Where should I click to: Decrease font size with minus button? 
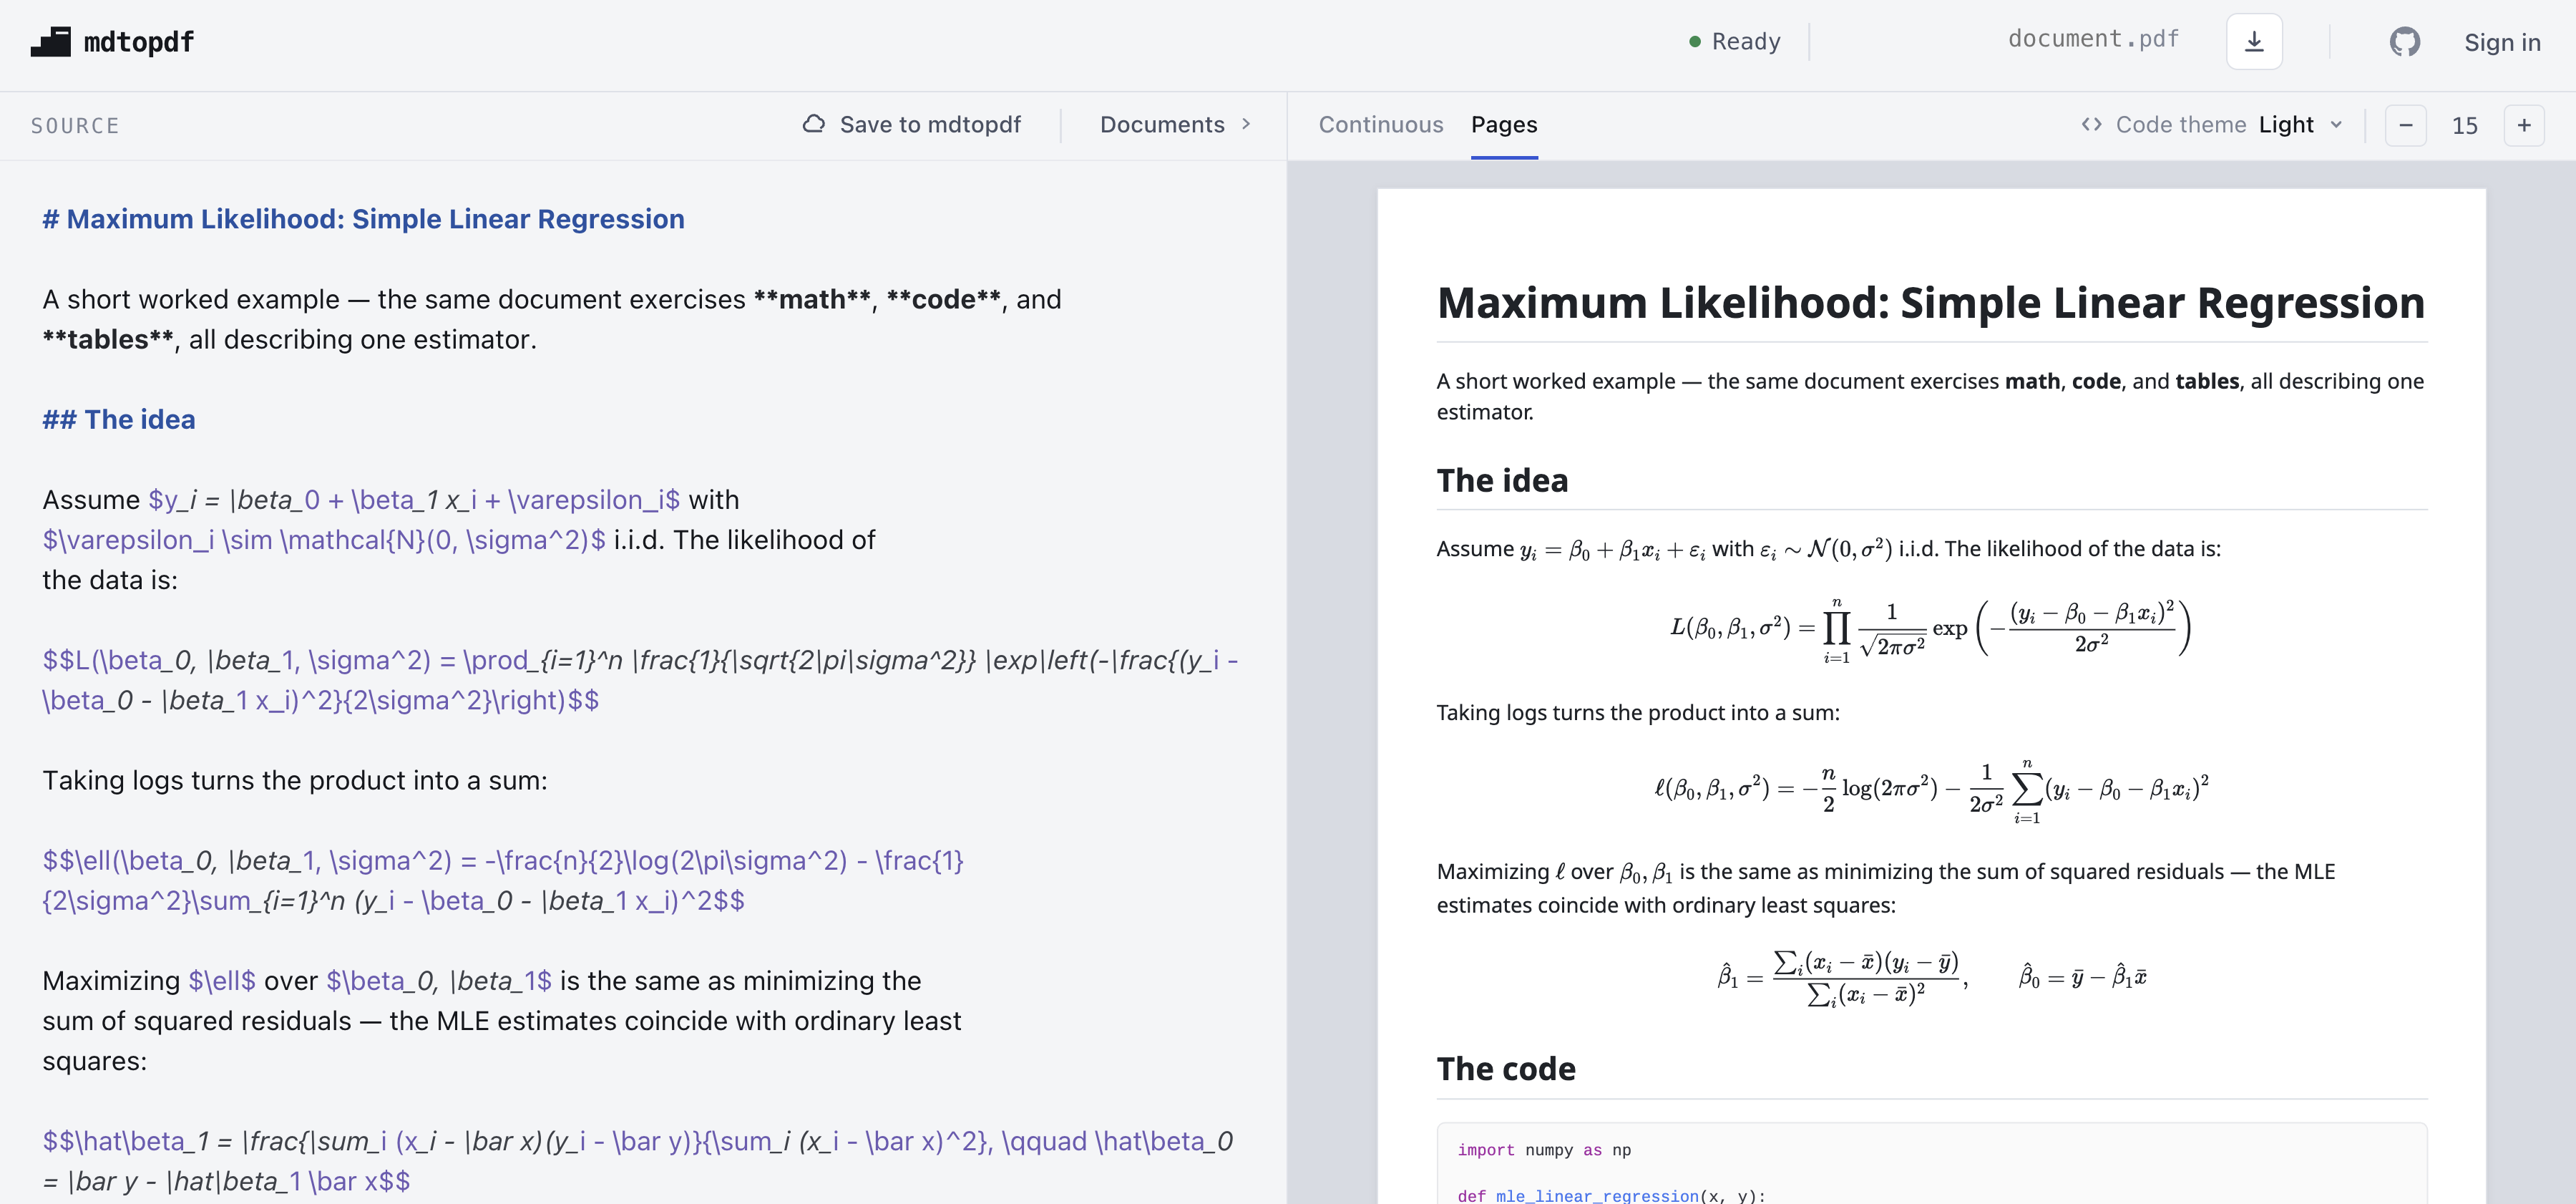coord(2406,125)
